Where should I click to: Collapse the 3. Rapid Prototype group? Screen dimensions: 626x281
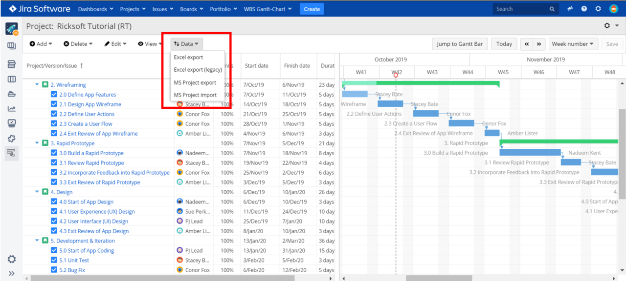coord(37,143)
